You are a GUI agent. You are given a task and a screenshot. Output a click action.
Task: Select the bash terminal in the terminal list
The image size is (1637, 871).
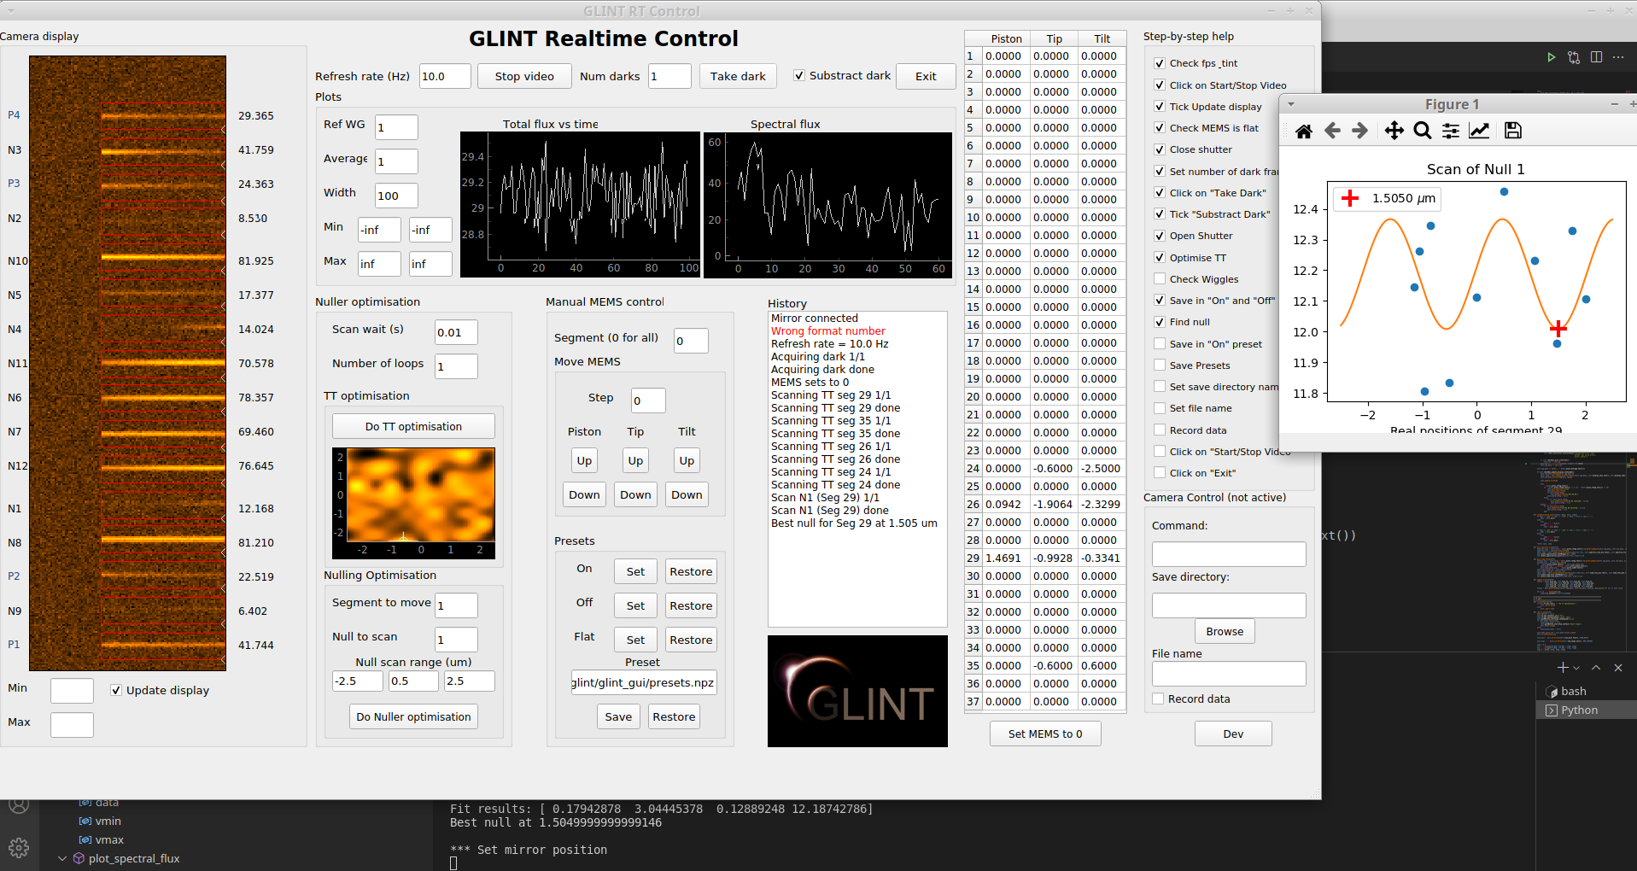1574,691
